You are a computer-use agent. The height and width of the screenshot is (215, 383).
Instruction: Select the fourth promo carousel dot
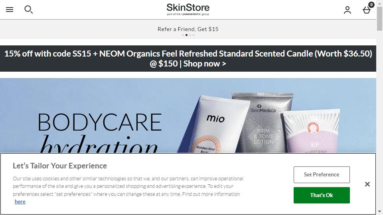[x=194, y=35]
